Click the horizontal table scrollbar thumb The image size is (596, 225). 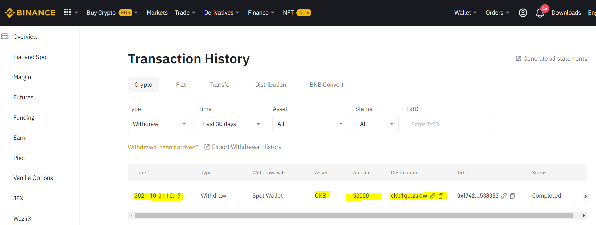coord(354,215)
